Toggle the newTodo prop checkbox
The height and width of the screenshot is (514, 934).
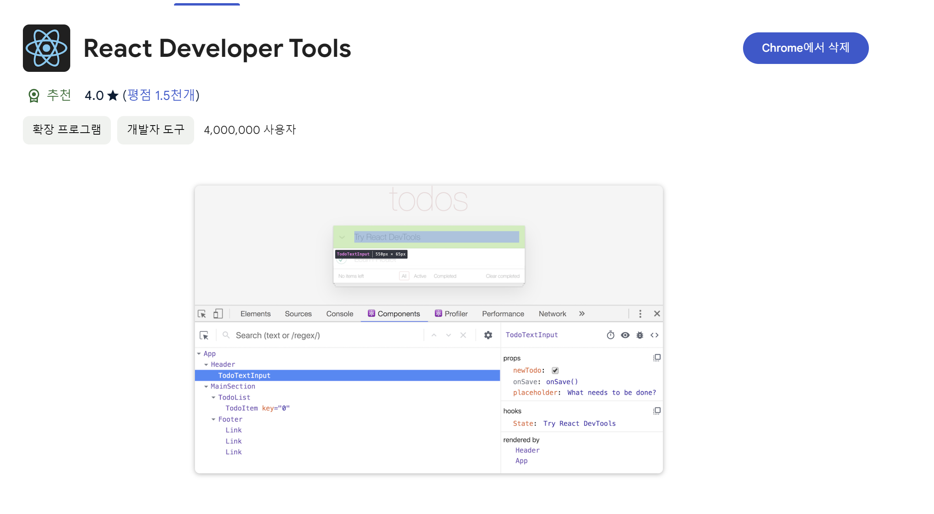point(555,370)
